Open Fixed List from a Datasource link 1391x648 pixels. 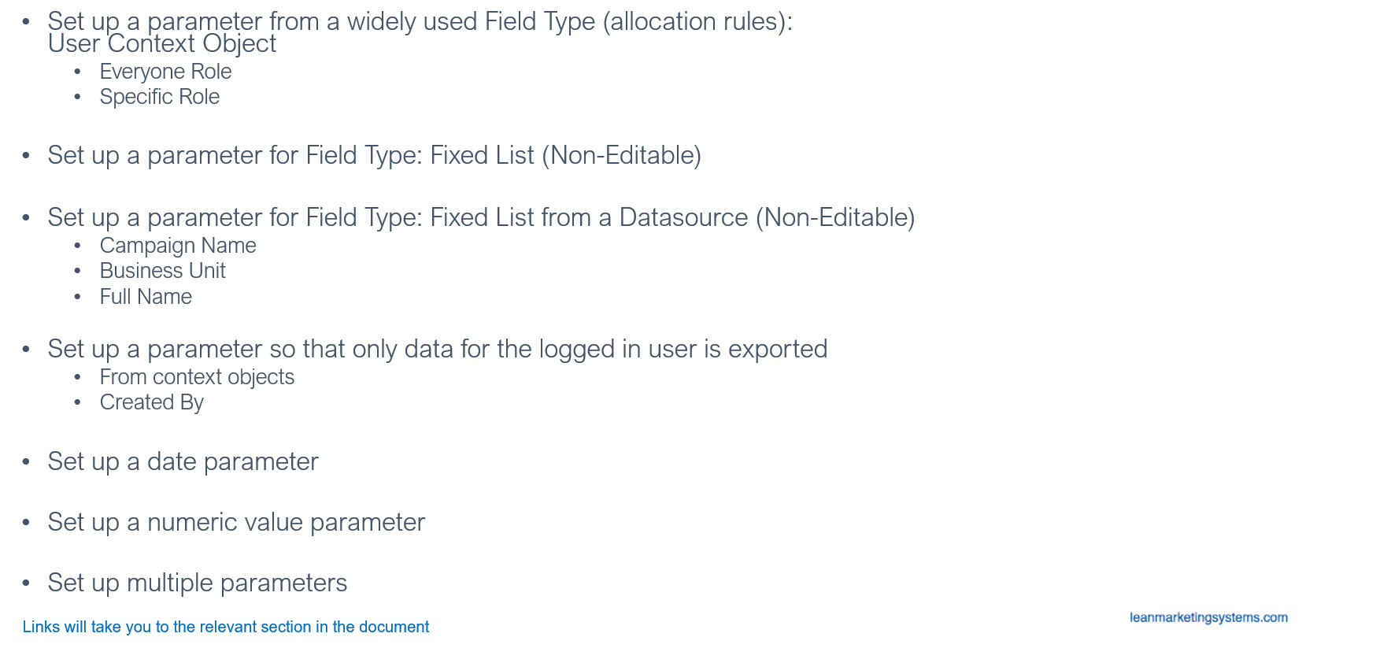pos(482,217)
